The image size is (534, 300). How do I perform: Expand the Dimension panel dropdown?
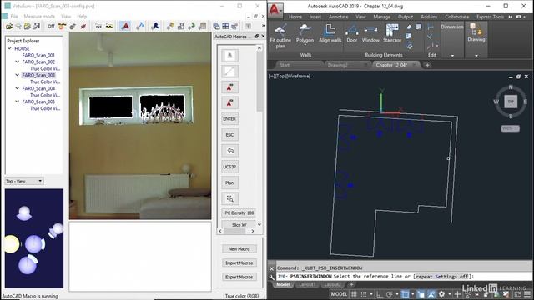point(452,56)
